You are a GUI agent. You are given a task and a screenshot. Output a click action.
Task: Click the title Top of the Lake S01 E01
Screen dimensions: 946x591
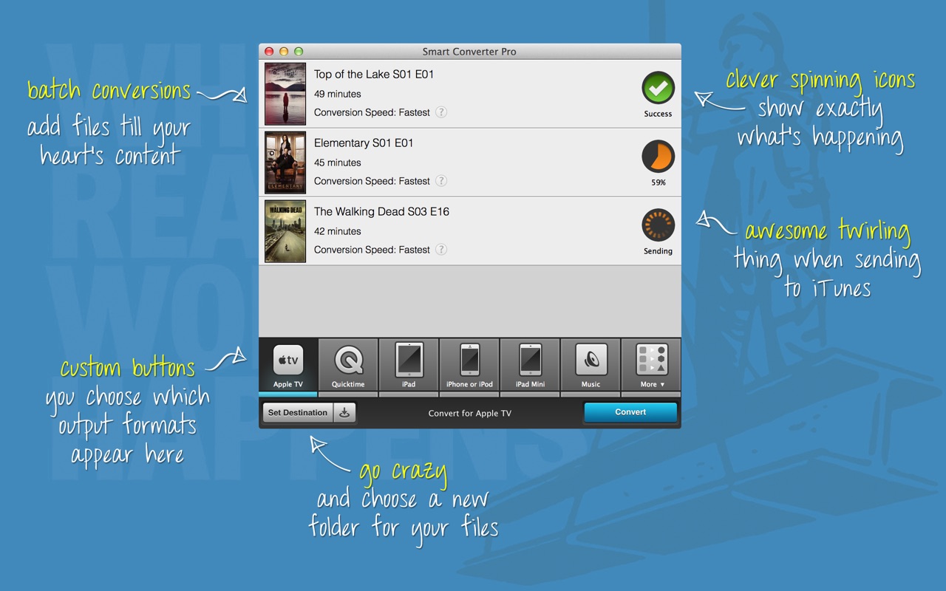[374, 74]
